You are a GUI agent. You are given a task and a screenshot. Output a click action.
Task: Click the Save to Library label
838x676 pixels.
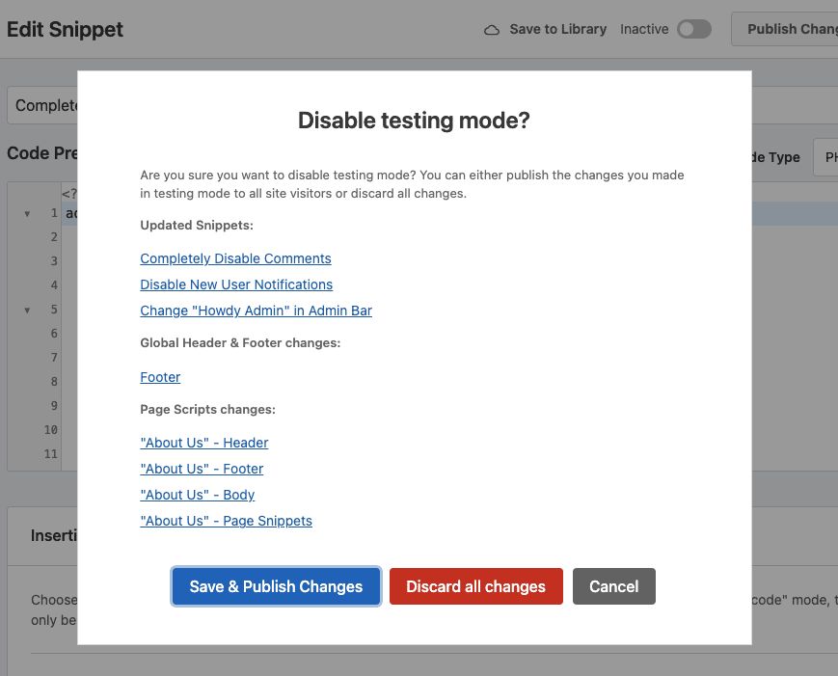tap(557, 29)
